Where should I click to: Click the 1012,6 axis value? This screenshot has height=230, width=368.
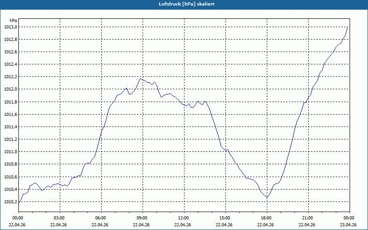tap(11, 52)
